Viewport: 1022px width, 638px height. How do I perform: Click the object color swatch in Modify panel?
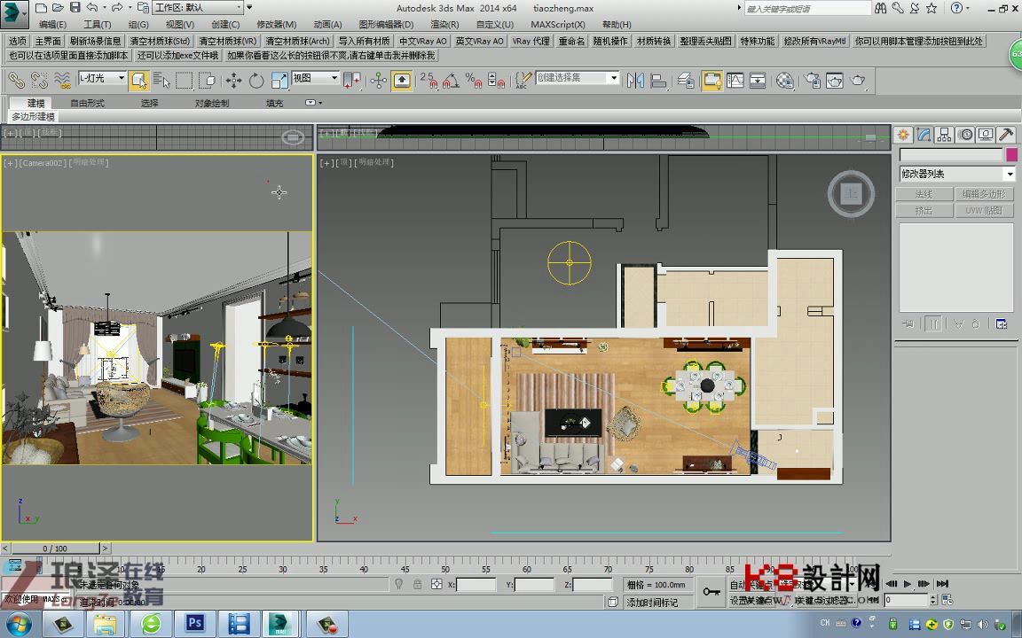pos(1011,154)
